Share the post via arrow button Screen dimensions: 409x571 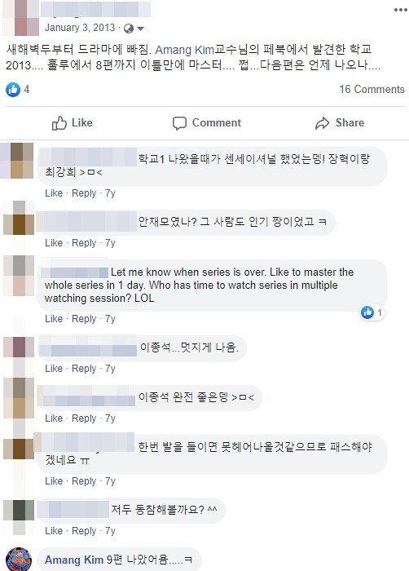[340, 123]
